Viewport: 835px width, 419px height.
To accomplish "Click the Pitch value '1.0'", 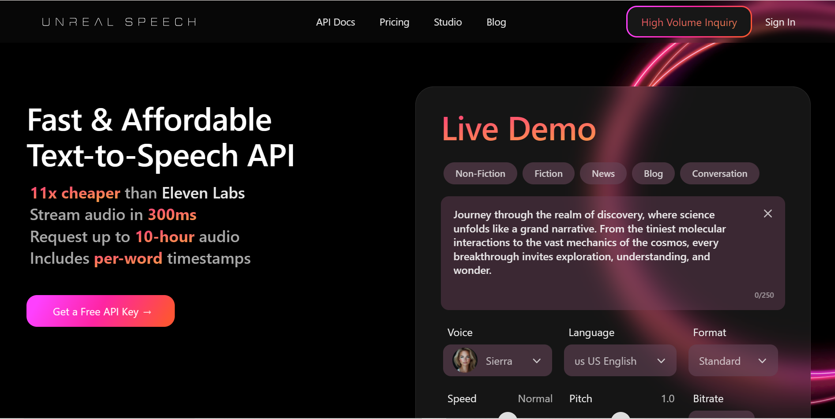I will (x=667, y=399).
